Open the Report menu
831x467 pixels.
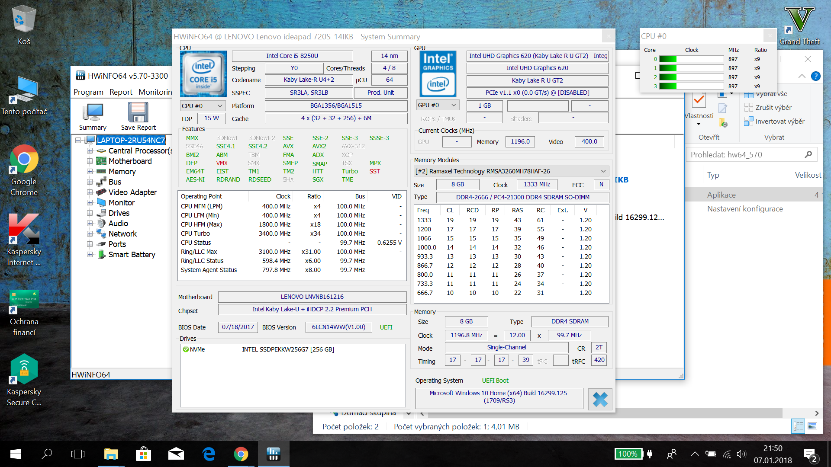(121, 92)
